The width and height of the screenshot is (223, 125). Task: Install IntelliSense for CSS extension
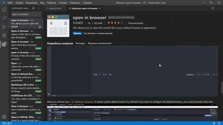(x=38, y=102)
